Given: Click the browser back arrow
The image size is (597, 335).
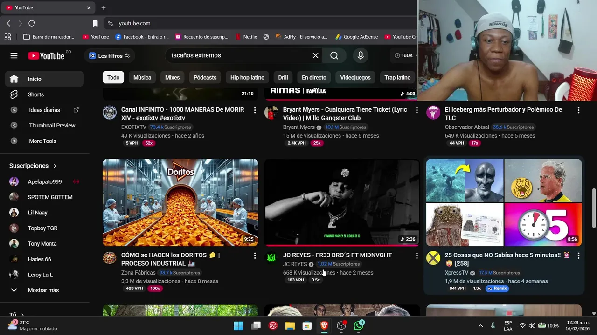Looking at the screenshot, I should (x=8, y=23).
